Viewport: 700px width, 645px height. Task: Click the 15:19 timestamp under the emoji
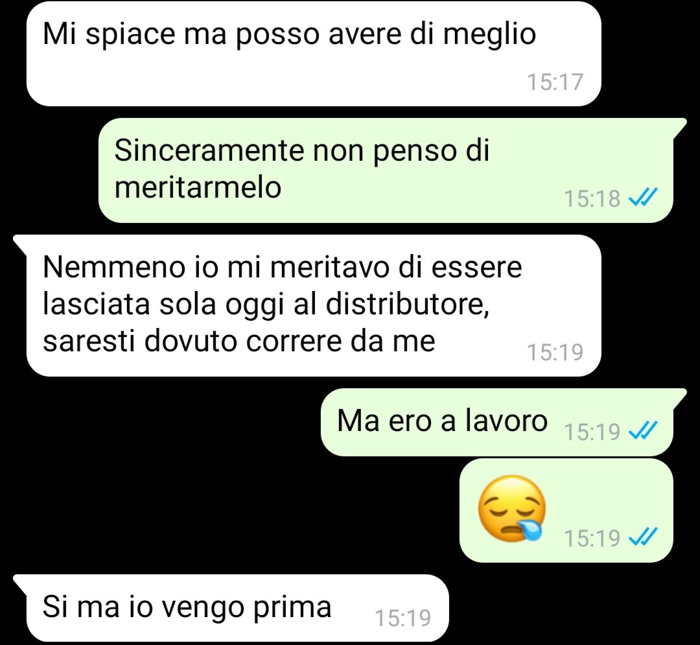click(592, 537)
